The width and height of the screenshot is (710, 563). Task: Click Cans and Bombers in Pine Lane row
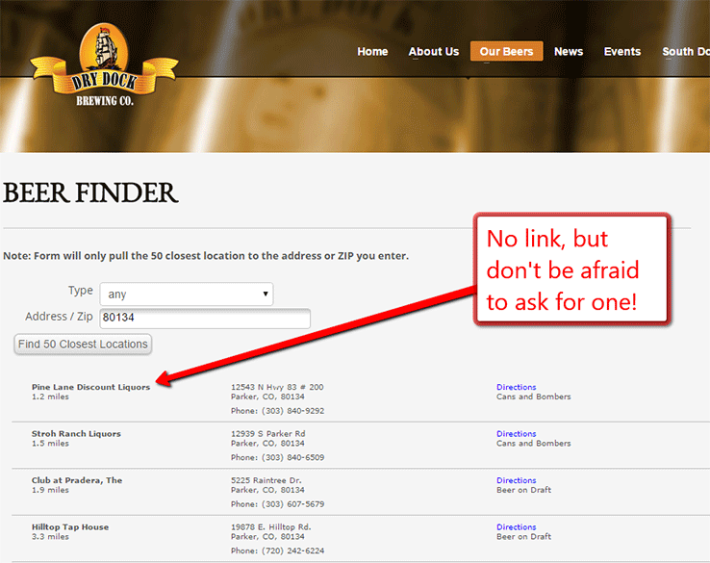(533, 397)
